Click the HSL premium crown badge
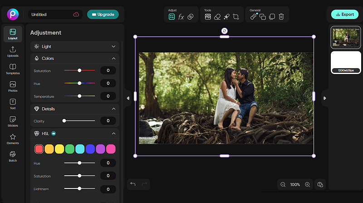Viewport: 363px width, 203px height. click(54, 134)
